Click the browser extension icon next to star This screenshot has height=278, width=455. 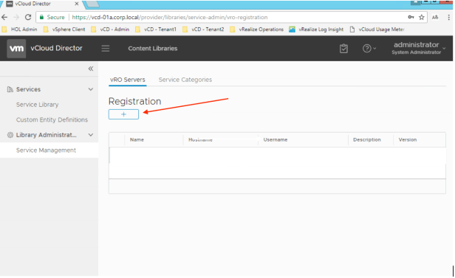pos(435,18)
